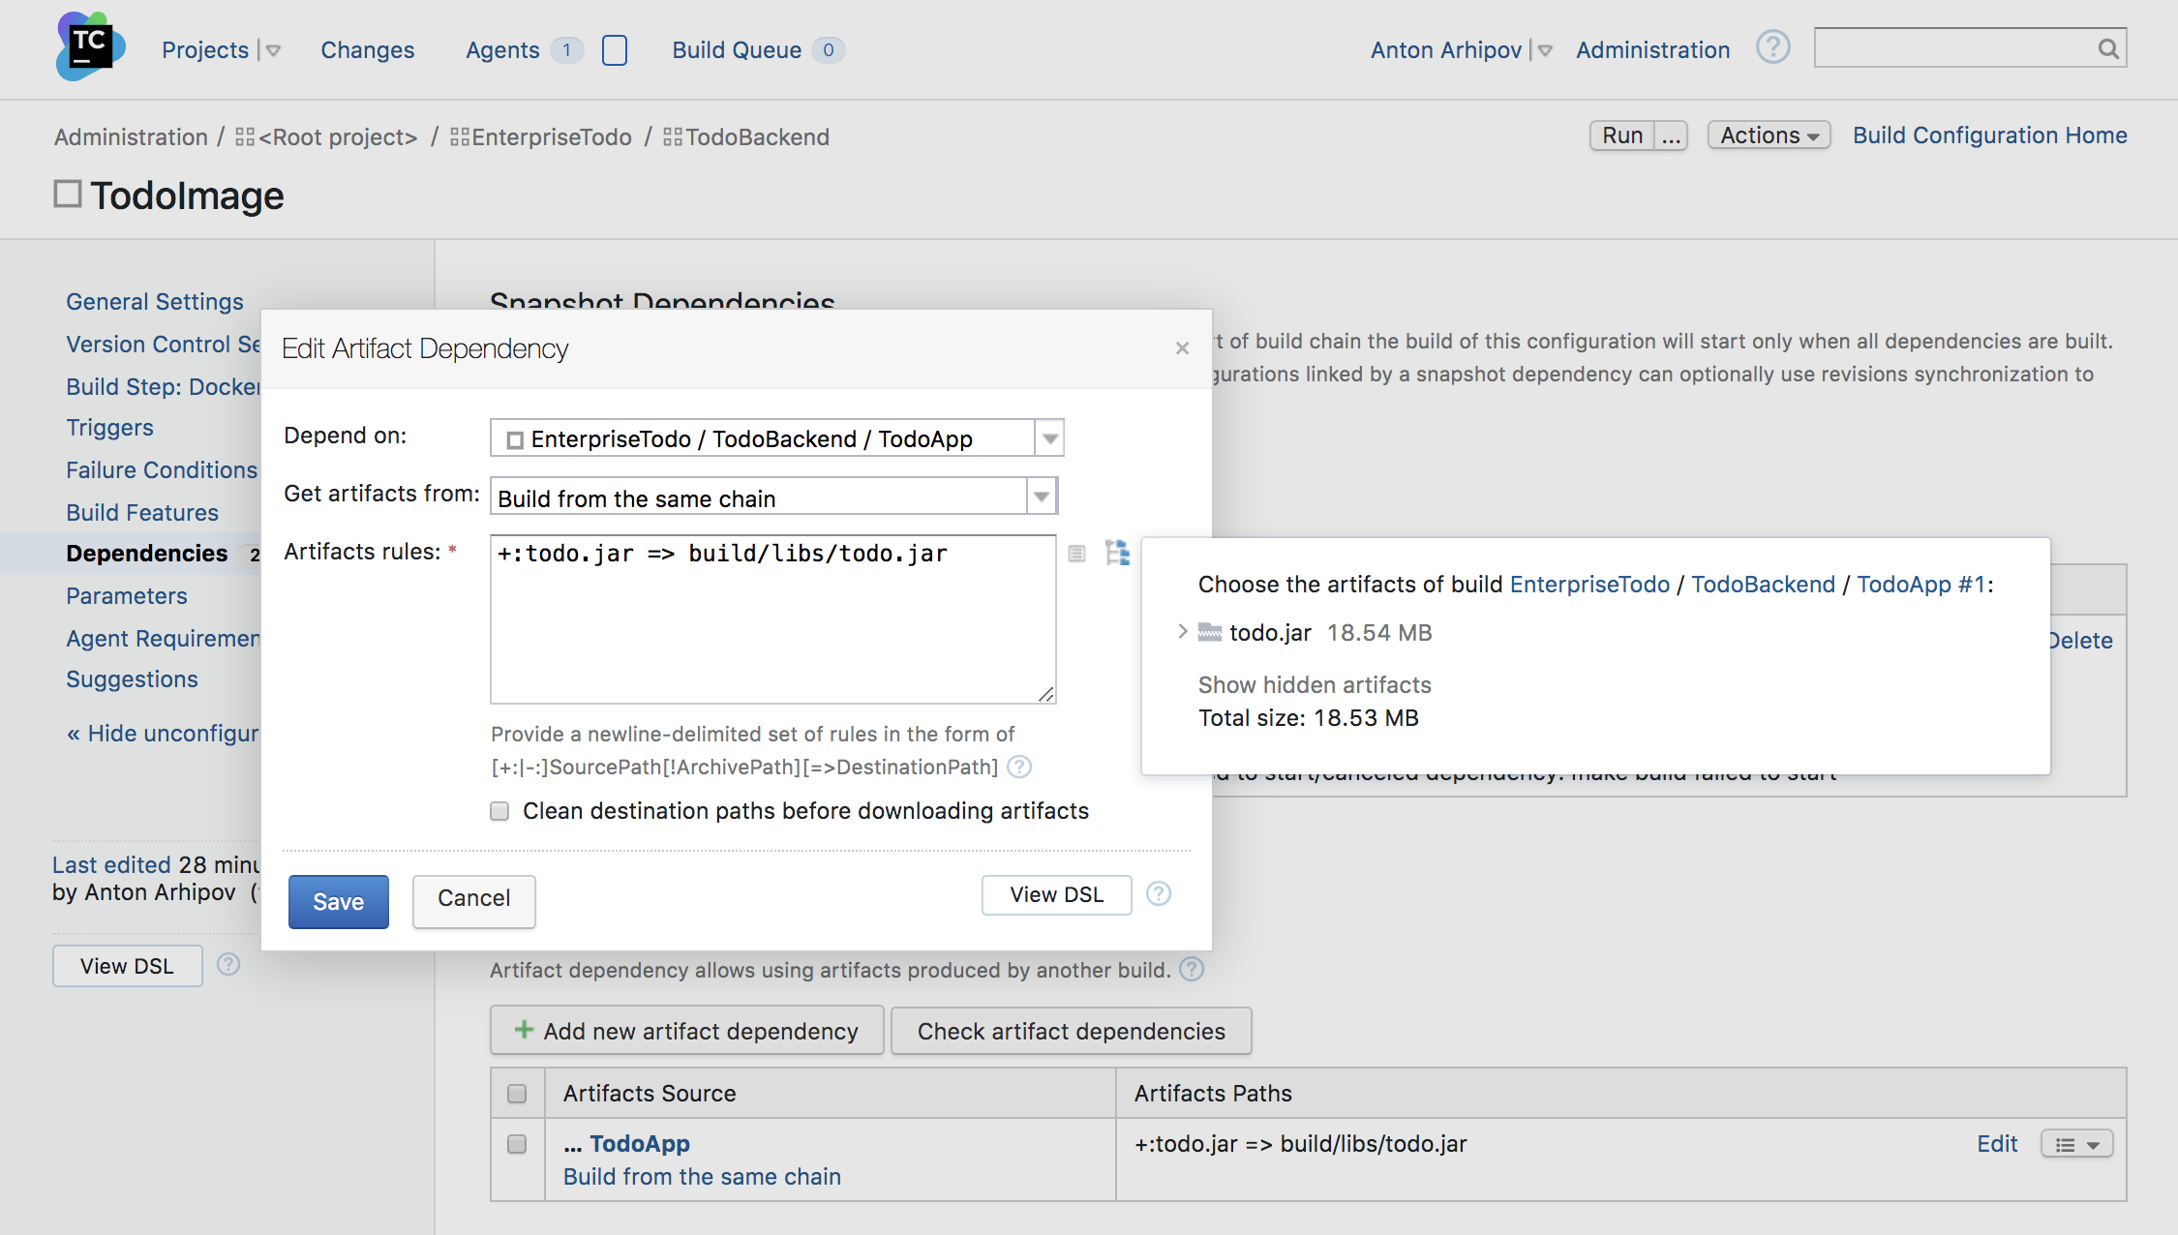This screenshot has width=2178, height=1235.
Task: Click the TodoBackend breadcrumb
Action: pos(757,137)
